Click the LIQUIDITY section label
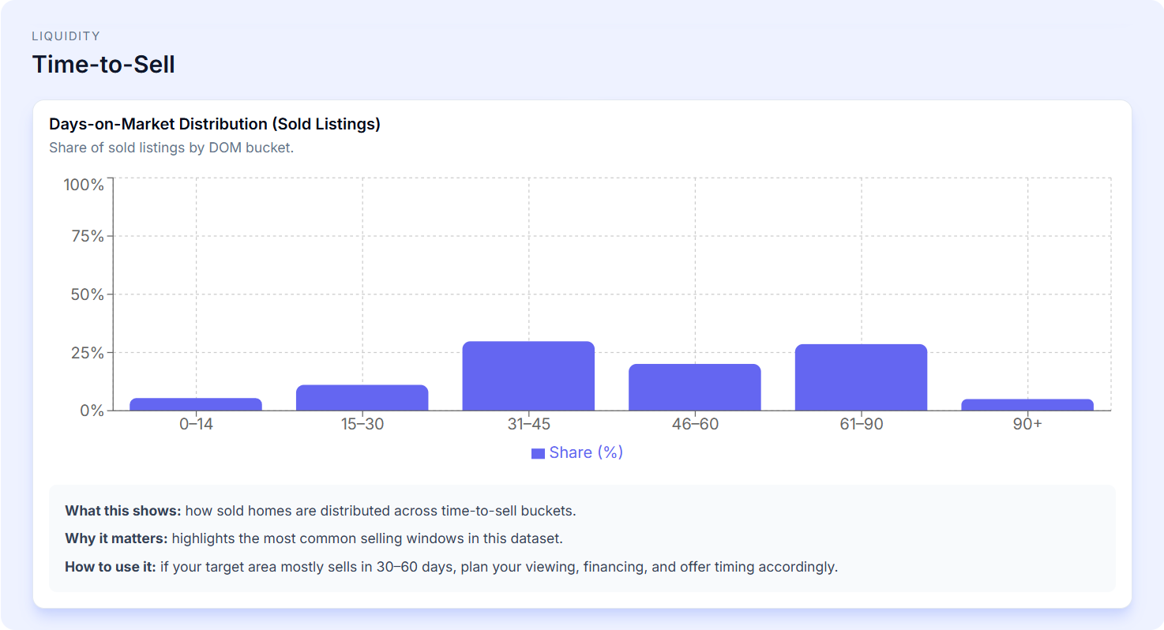1164x630 pixels. tap(66, 36)
